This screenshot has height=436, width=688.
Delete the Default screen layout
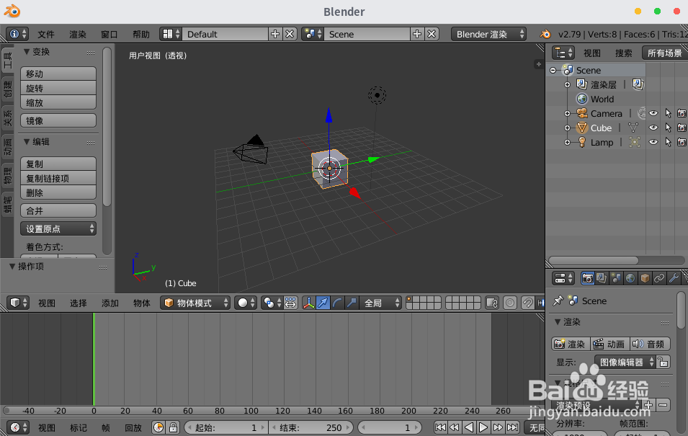(290, 34)
